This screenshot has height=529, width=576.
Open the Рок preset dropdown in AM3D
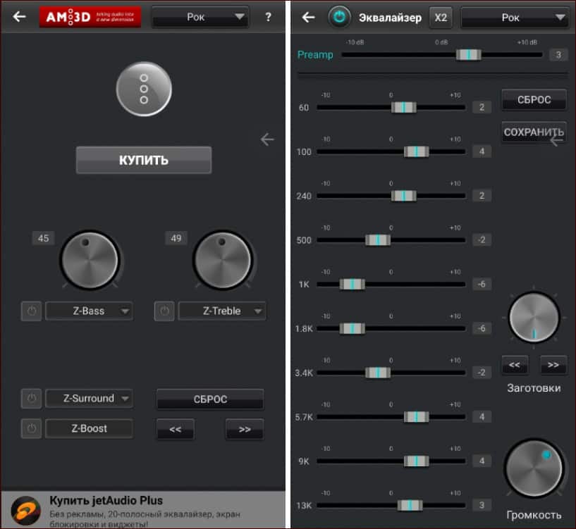200,17
